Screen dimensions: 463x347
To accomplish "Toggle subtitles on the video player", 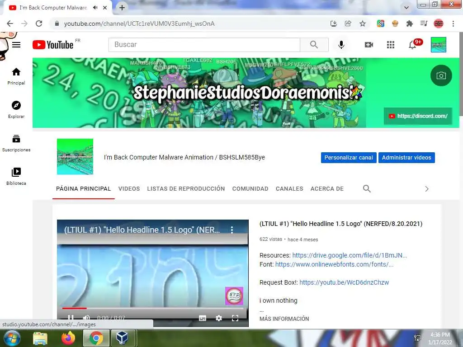I will (x=203, y=318).
